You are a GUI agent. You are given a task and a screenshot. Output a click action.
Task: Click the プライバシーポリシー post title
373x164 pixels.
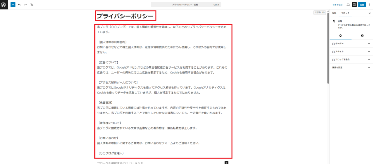click(x=125, y=16)
